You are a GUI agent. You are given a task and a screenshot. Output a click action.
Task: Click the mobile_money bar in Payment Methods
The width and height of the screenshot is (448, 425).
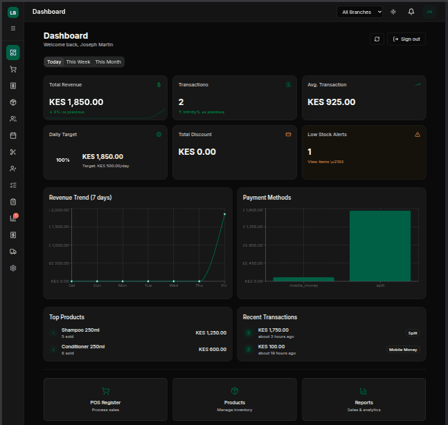pyautogui.click(x=303, y=279)
